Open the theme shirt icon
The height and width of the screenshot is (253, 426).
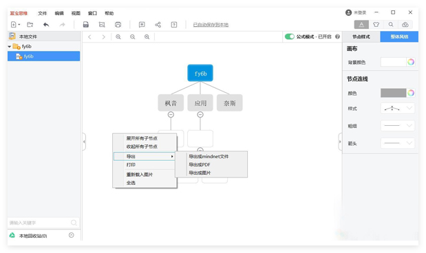[x=376, y=25]
